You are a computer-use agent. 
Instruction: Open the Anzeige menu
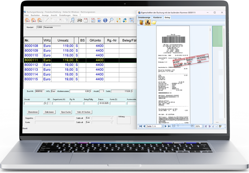tap(45, 15)
